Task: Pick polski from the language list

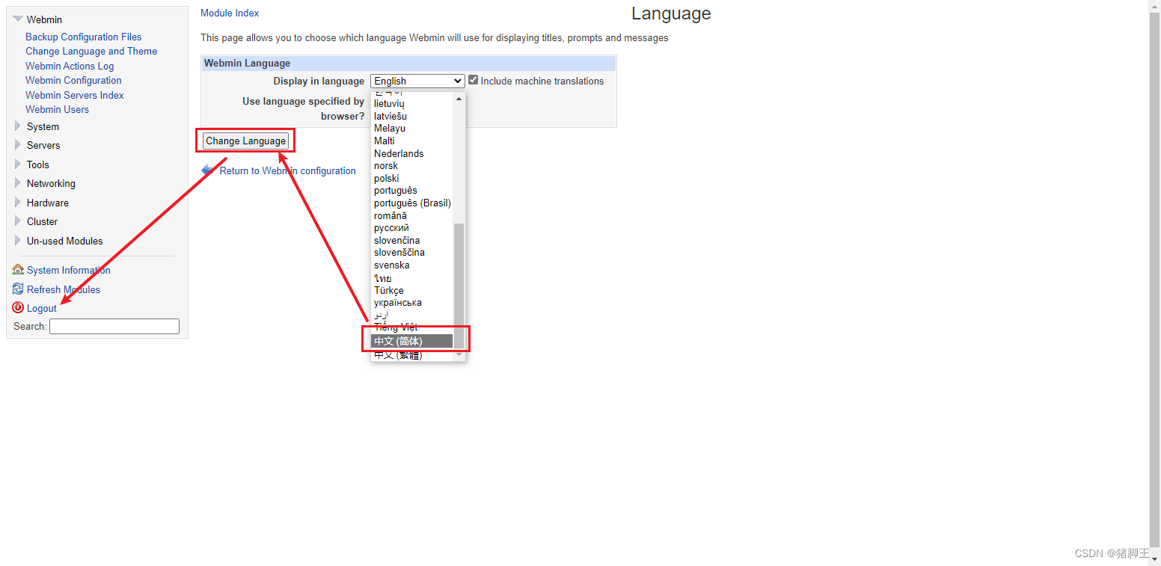Action: pos(412,178)
